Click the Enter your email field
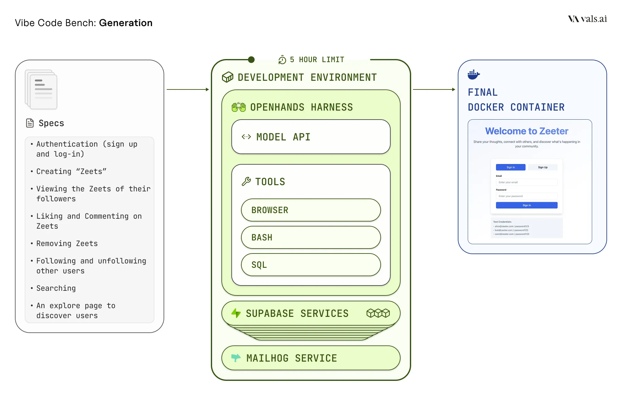Screen dimensions: 622x420 click(527, 182)
